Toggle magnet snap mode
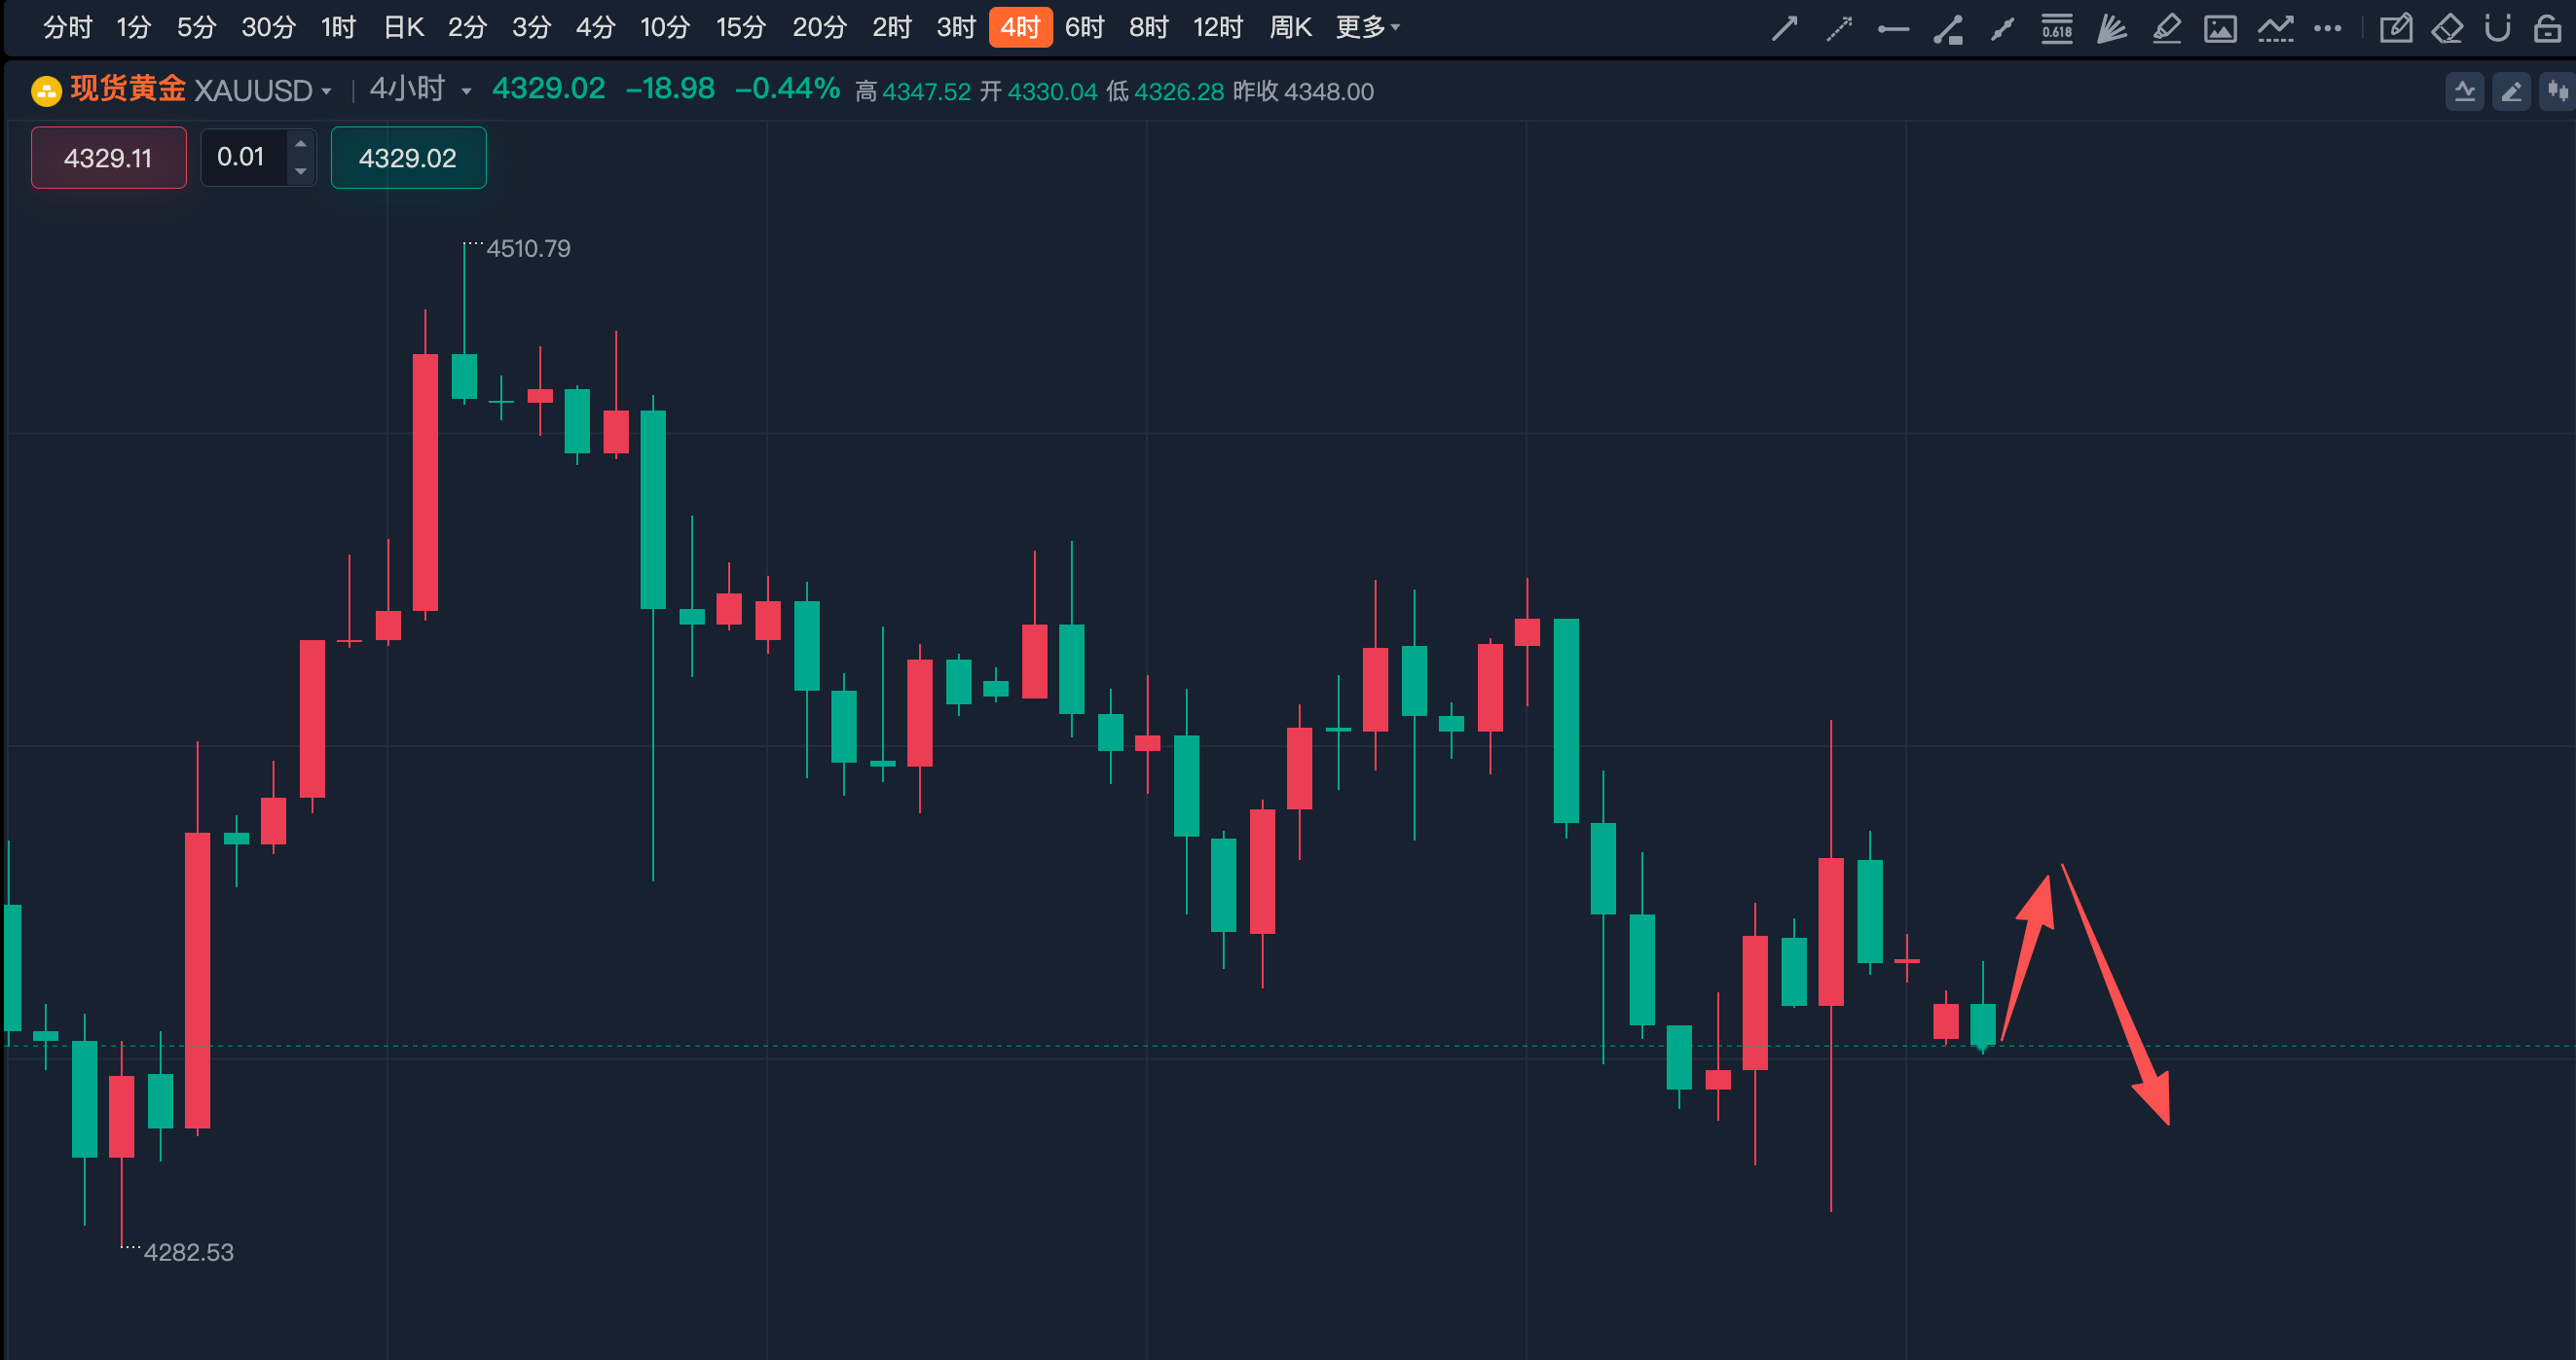Screen dimensions: 2576x1360 2497,28
